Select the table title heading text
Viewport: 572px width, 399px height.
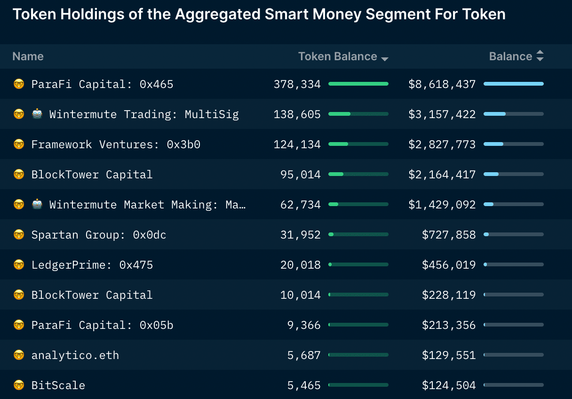point(260,14)
